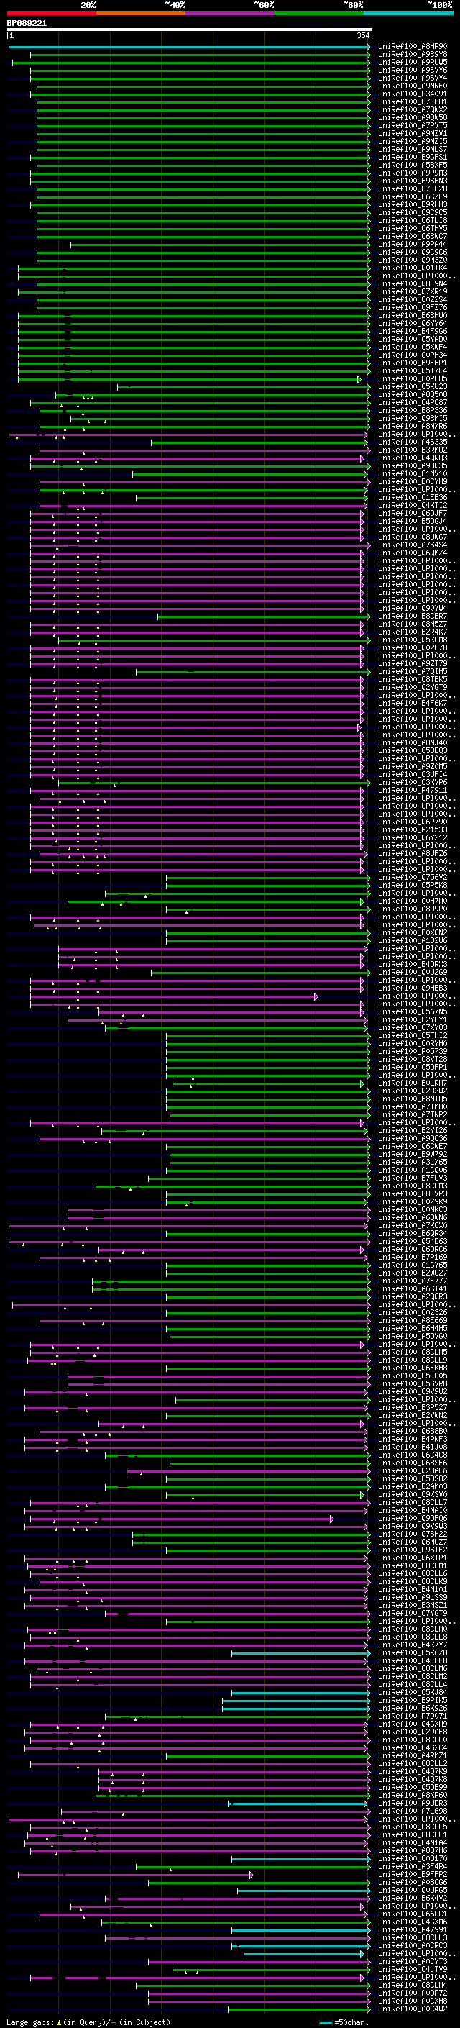460x2028 pixels.
Task: Click the UniRef100_C5YAD0 entry
Action: [413, 340]
